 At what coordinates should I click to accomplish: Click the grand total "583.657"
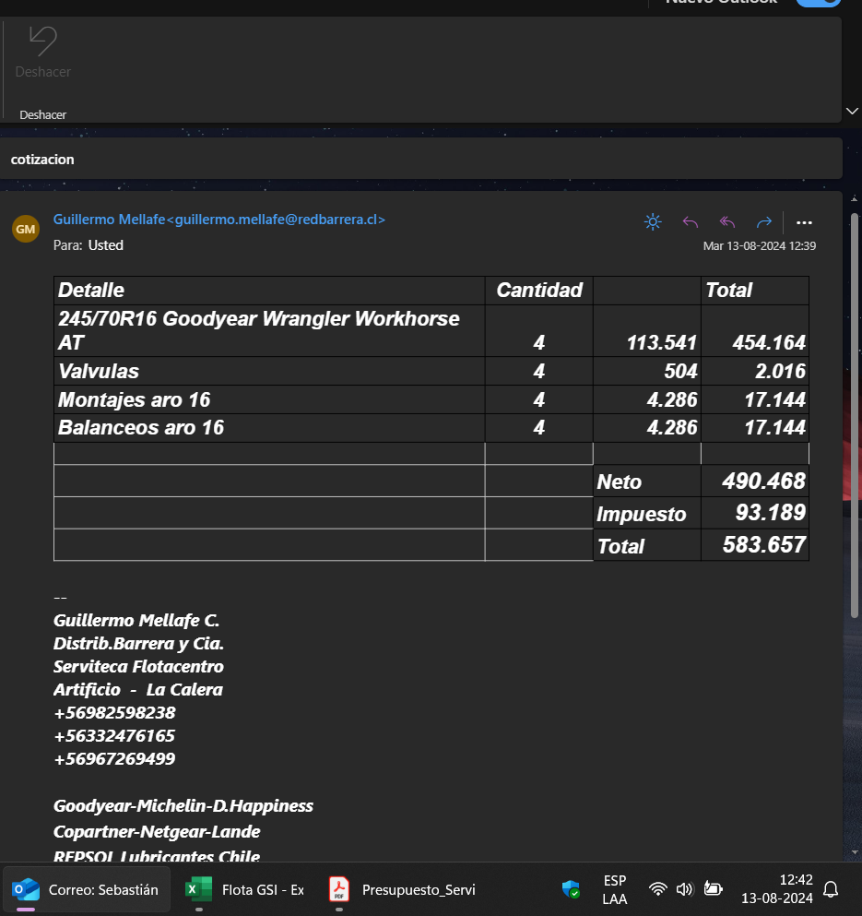point(764,545)
